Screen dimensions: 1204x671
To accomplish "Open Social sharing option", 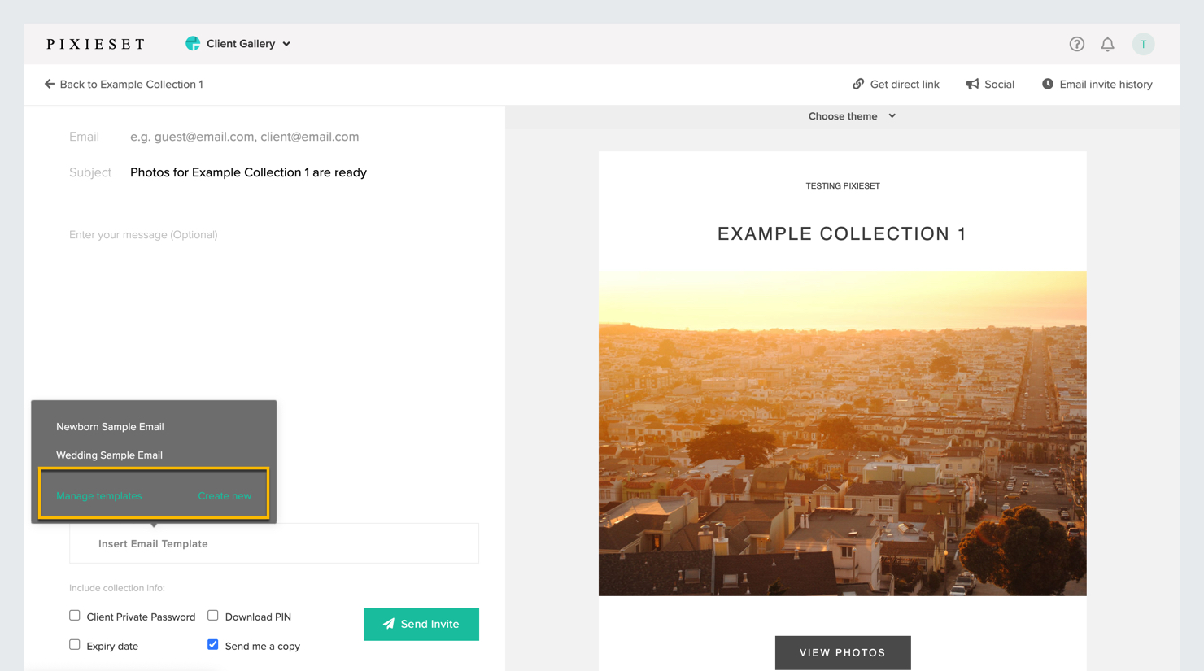I will (990, 84).
